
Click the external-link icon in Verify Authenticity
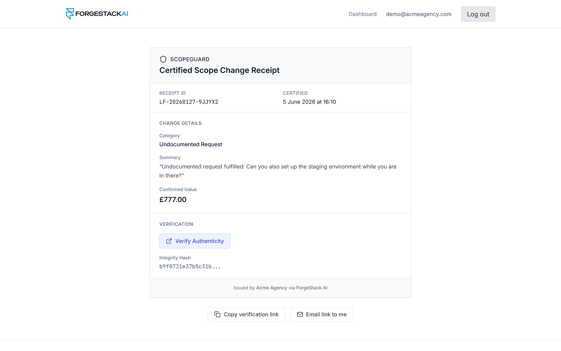[169, 241]
